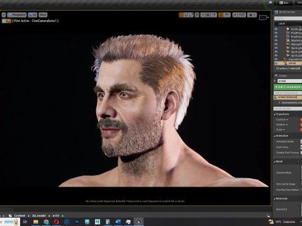Open the viewport options dropdown arrow

click(x=4, y=15)
